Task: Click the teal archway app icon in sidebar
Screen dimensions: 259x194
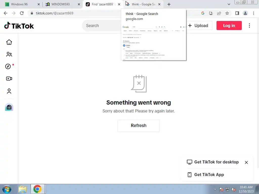Action: click(x=9, y=107)
